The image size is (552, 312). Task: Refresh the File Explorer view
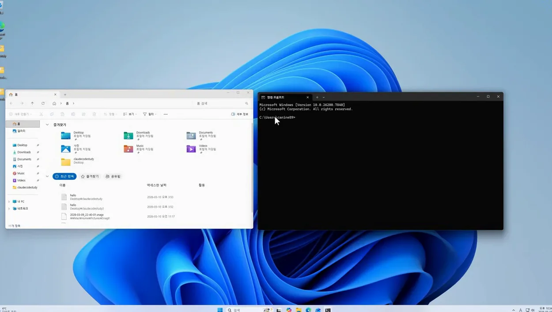pyautogui.click(x=43, y=104)
